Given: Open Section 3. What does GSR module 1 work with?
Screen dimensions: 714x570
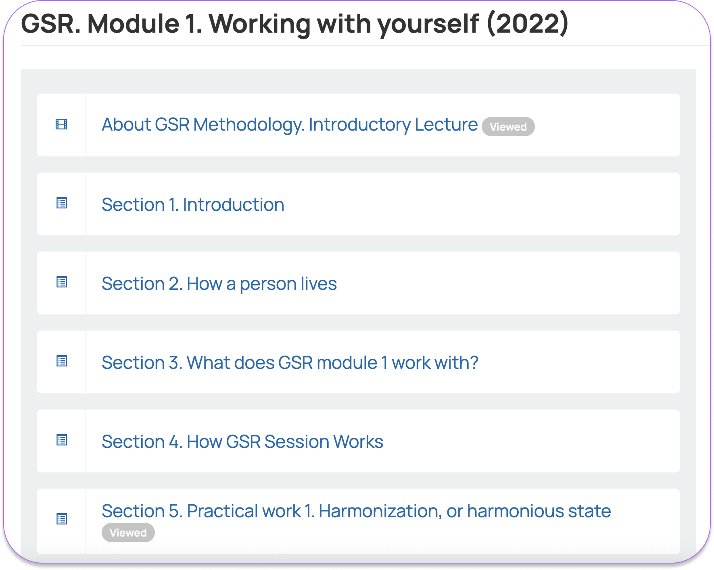Looking at the screenshot, I should pyautogui.click(x=290, y=363).
